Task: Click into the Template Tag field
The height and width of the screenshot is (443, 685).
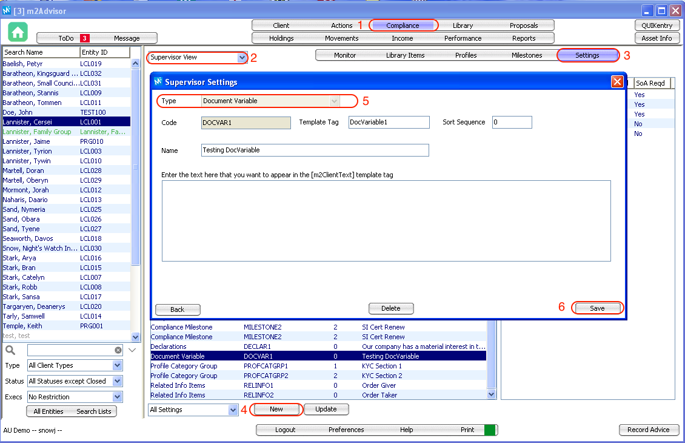Action: pyautogui.click(x=389, y=122)
